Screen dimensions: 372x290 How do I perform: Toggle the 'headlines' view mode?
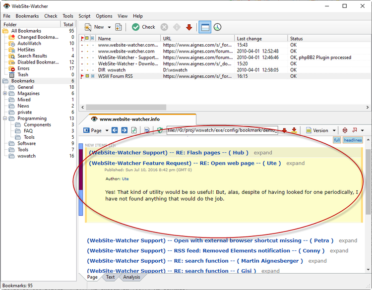click(353, 140)
